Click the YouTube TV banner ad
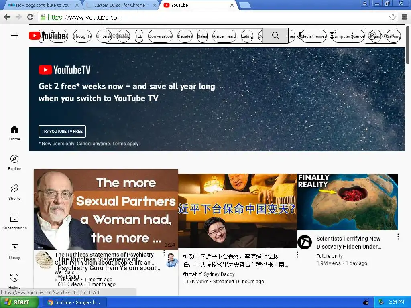Screen dimensions: 411x308 pos(216,99)
